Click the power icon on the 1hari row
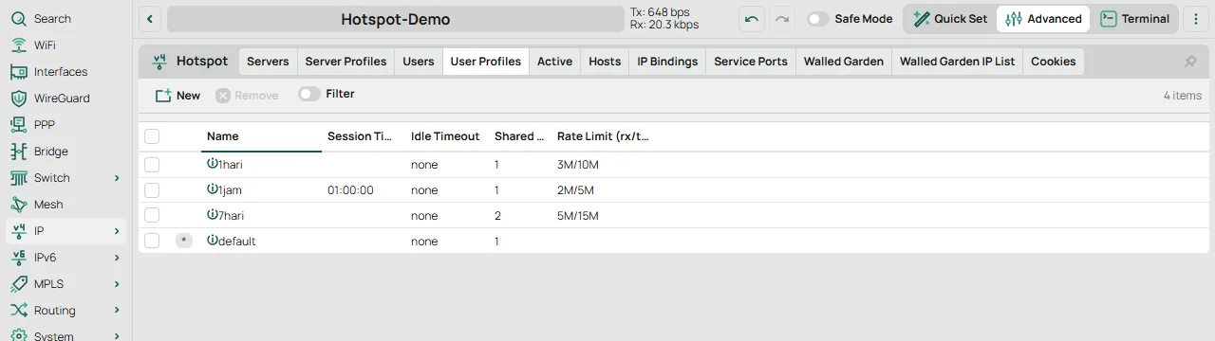 click(213, 164)
